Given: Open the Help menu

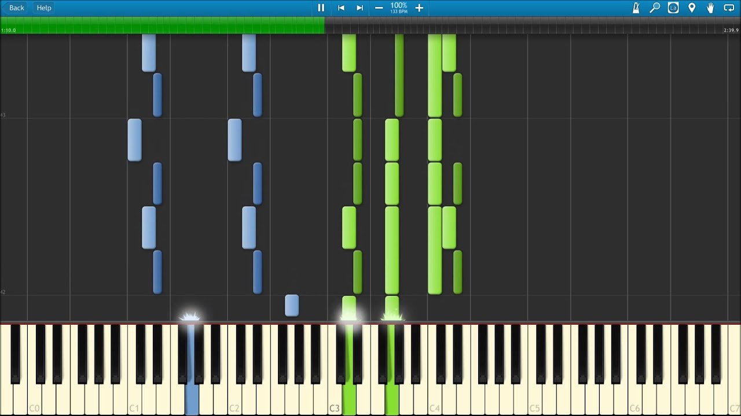Looking at the screenshot, I should coord(44,8).
